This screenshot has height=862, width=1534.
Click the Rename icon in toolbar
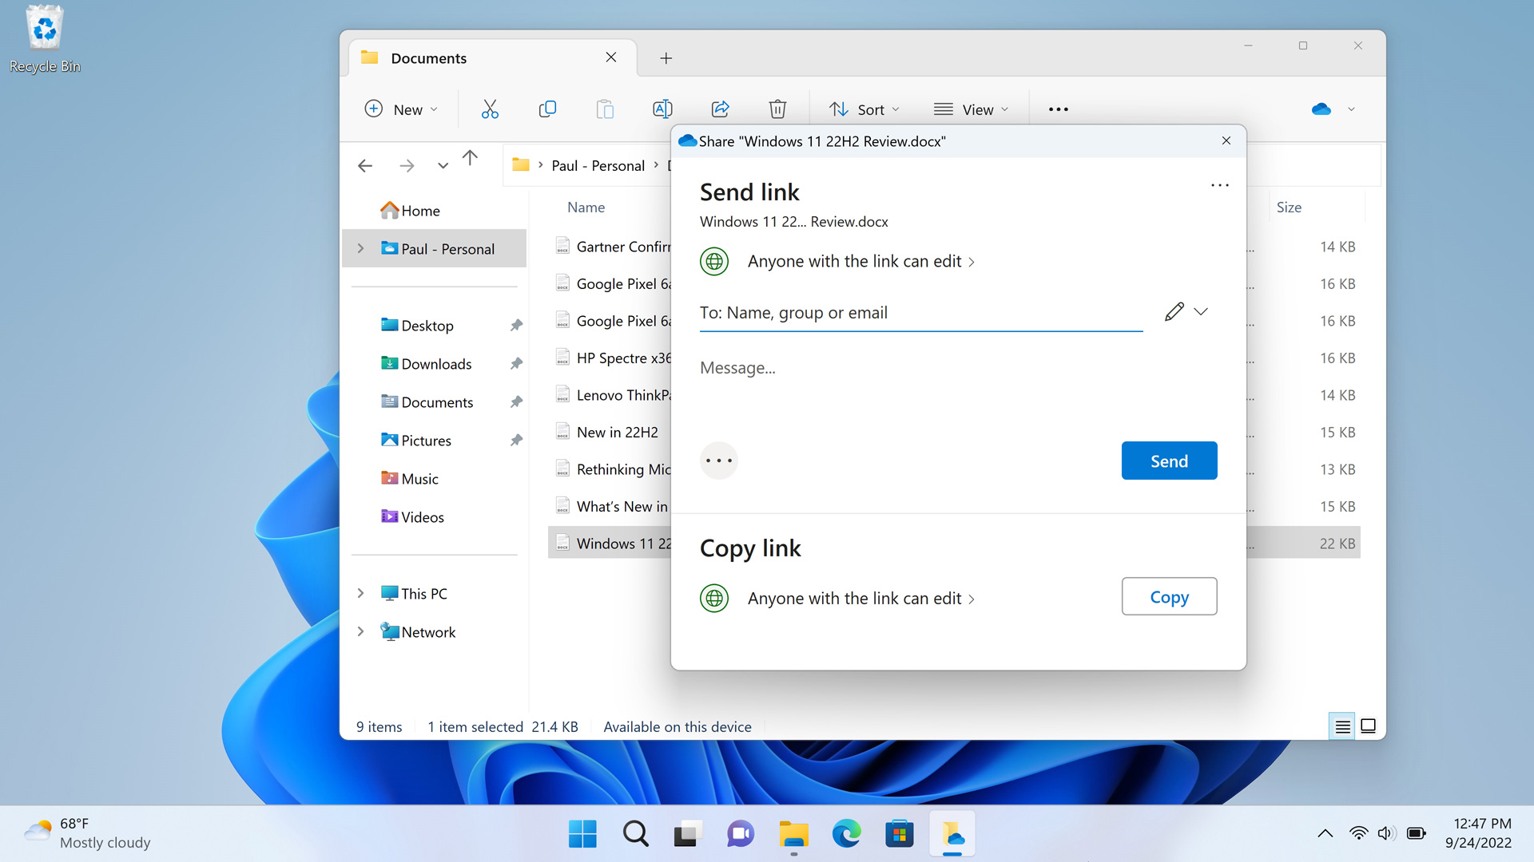click(662, 109)
